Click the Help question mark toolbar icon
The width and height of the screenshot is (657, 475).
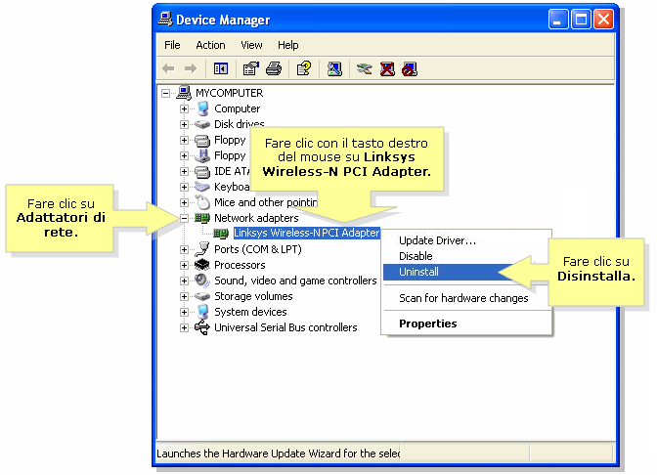coord(304,68)
